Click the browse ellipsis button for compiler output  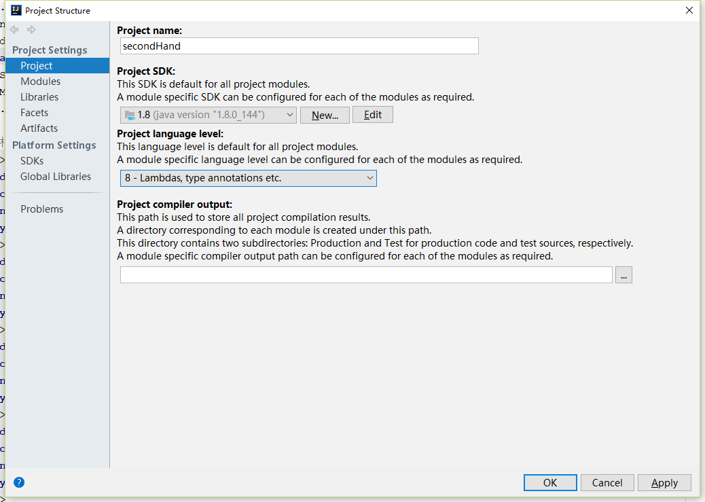click(x=623, y=274)
